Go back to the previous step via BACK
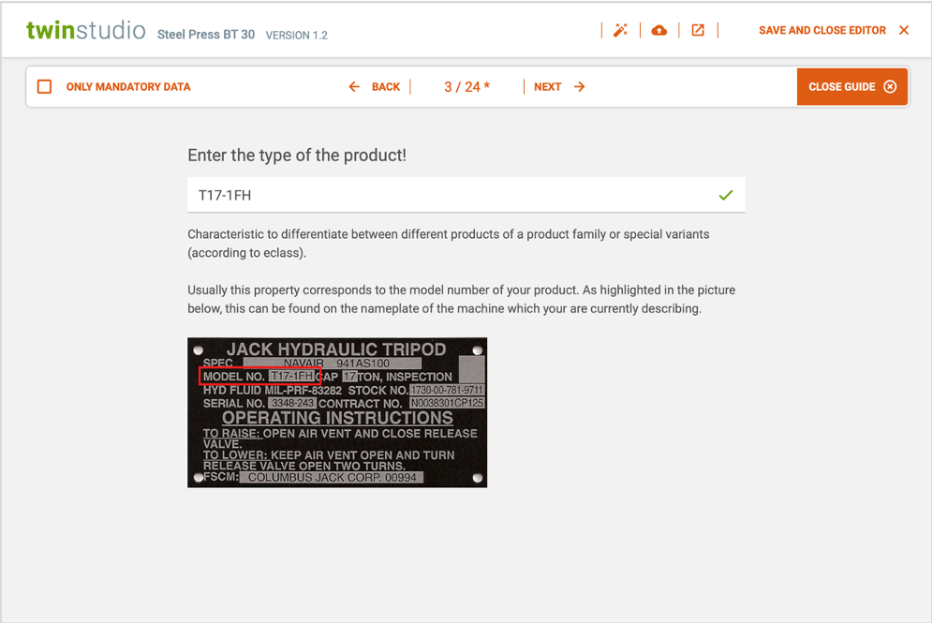The width and height of the screenshot is (933, 624). [385, 87]
